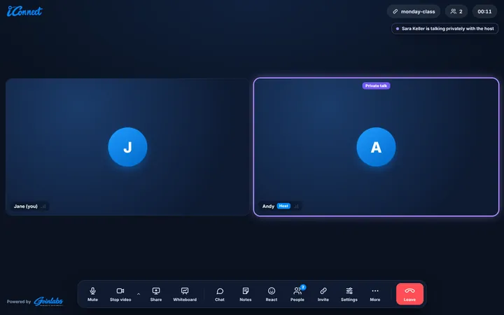This screenshot has width=504, height=315.
Task: Click the notification badge on People
Action: point(303,287)
